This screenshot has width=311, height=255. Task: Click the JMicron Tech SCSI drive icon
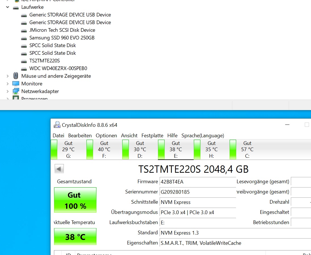[24, 31]
